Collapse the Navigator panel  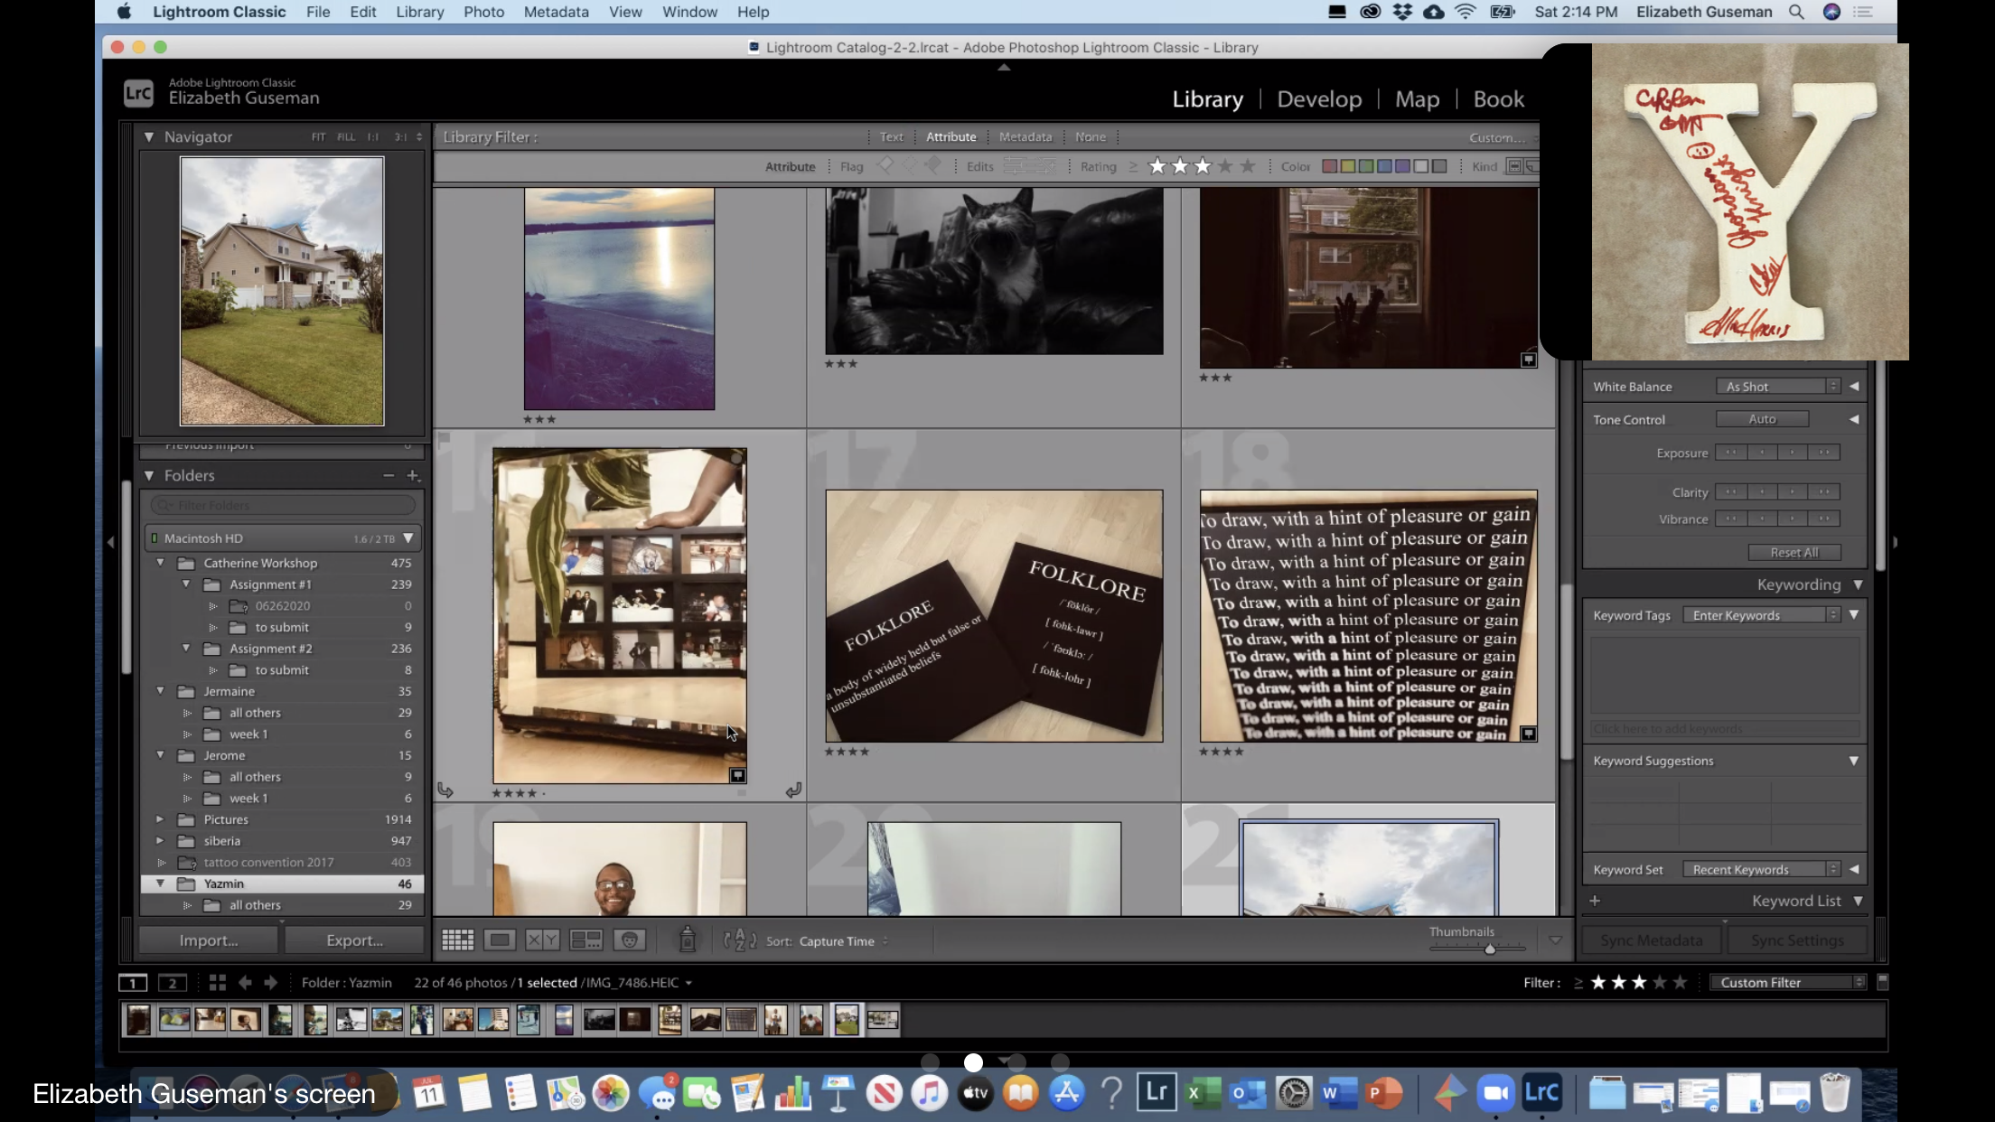149,137
